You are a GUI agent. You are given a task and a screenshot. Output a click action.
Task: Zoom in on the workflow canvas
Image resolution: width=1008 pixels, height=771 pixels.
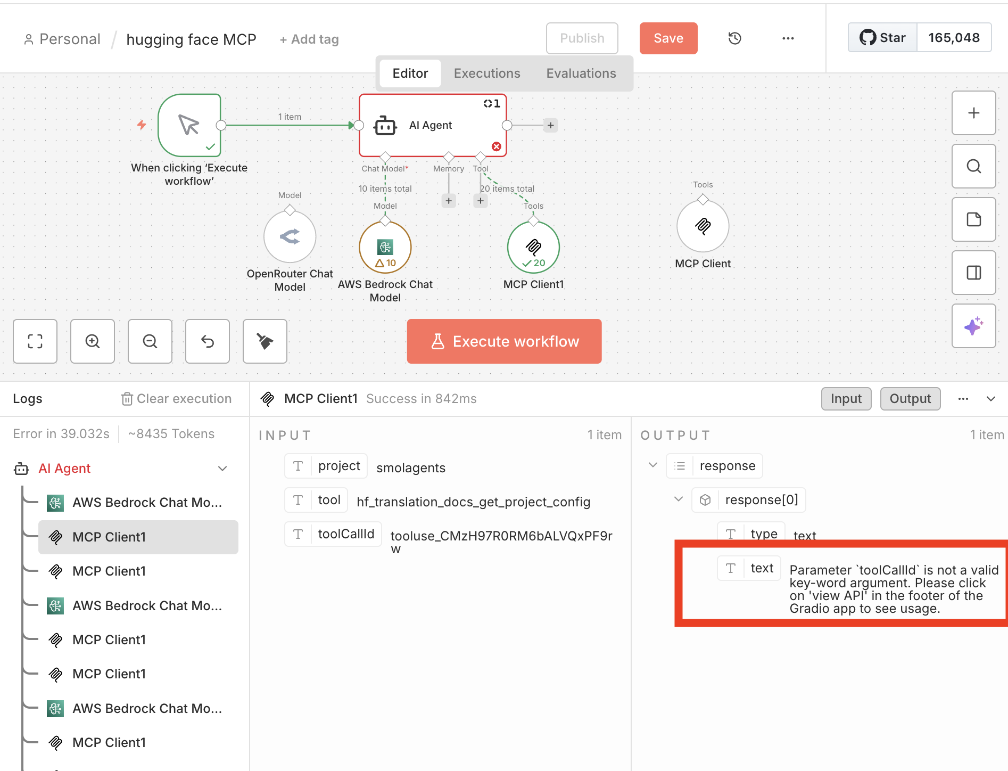pyautogui.click(x=93, y=341)
